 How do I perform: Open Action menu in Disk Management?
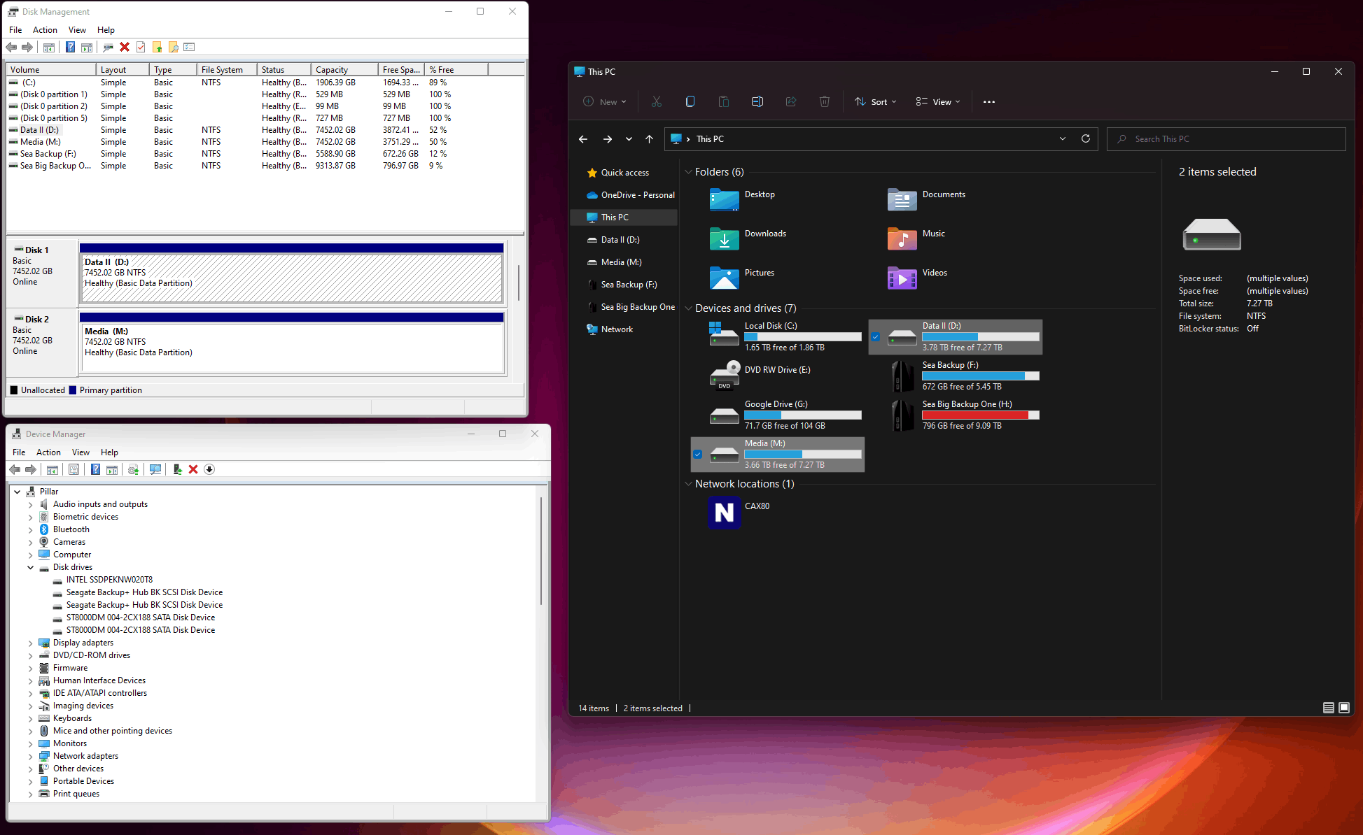45,30
